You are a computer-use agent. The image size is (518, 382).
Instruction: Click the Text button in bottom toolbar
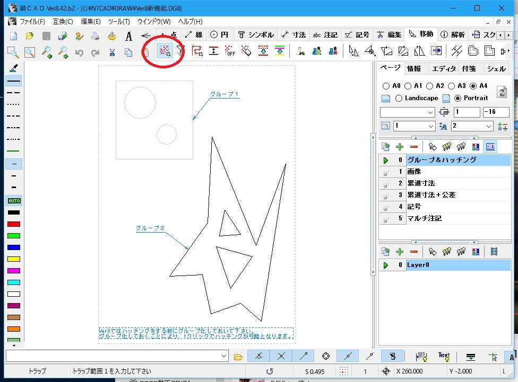pyautogui.click(x=444, y=356)
